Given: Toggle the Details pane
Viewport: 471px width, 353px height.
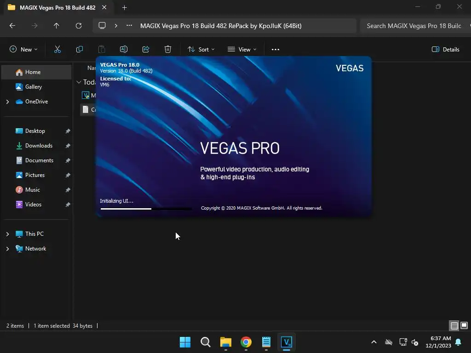Looking at the screenshot, I should tap(445, 49).
